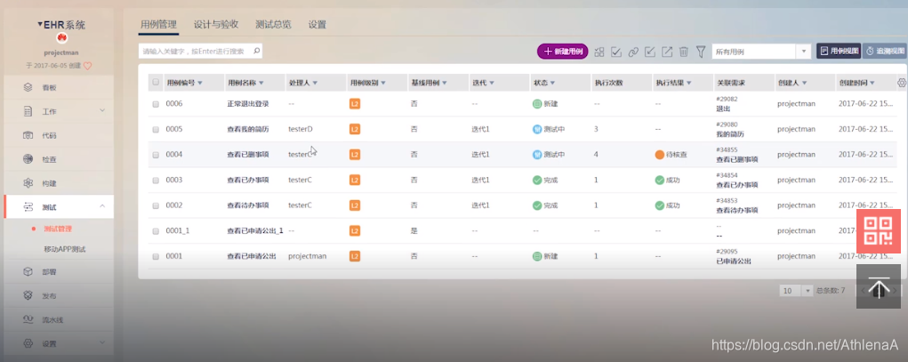Switch to the 设计与验收 tab

click(x=216, y=24)
